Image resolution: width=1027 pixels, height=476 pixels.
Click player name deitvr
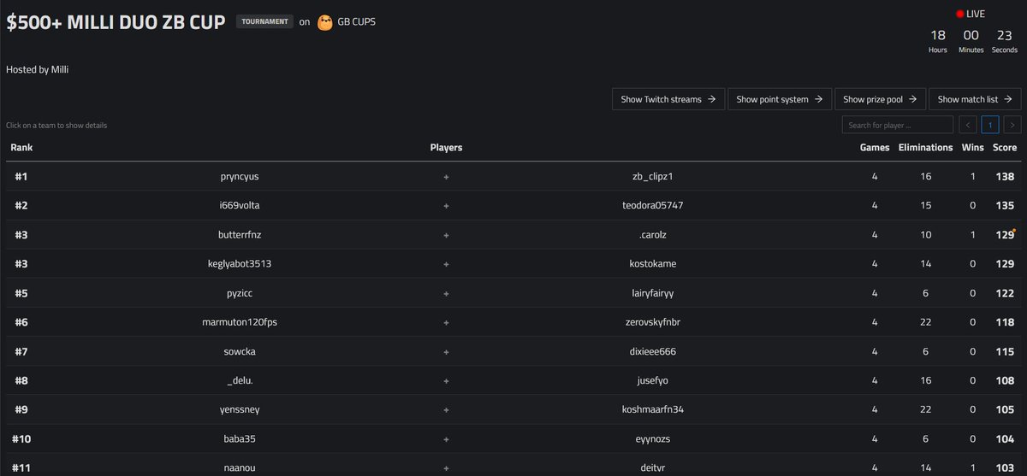coord(652,467)
